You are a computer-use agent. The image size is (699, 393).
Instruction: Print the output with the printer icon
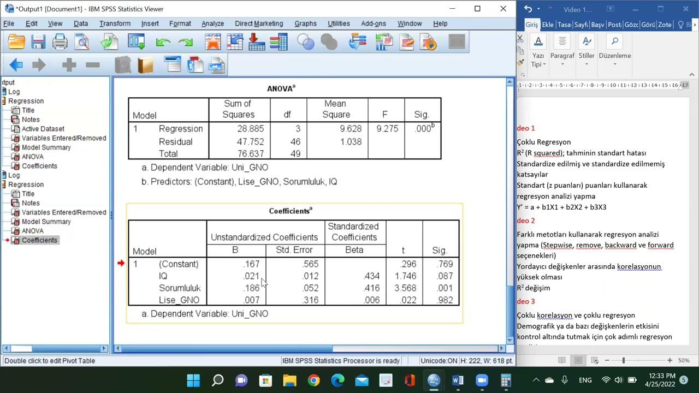(x=60, y=42)
